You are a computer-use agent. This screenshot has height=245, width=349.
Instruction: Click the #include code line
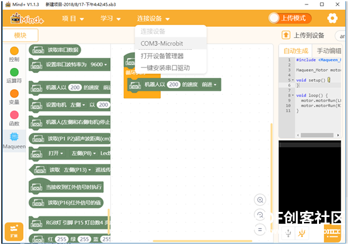point(318,60)
